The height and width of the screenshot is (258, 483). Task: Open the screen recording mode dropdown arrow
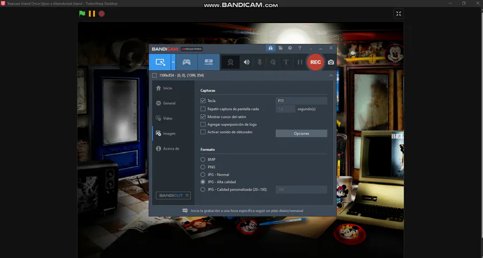tap(173, 62)
